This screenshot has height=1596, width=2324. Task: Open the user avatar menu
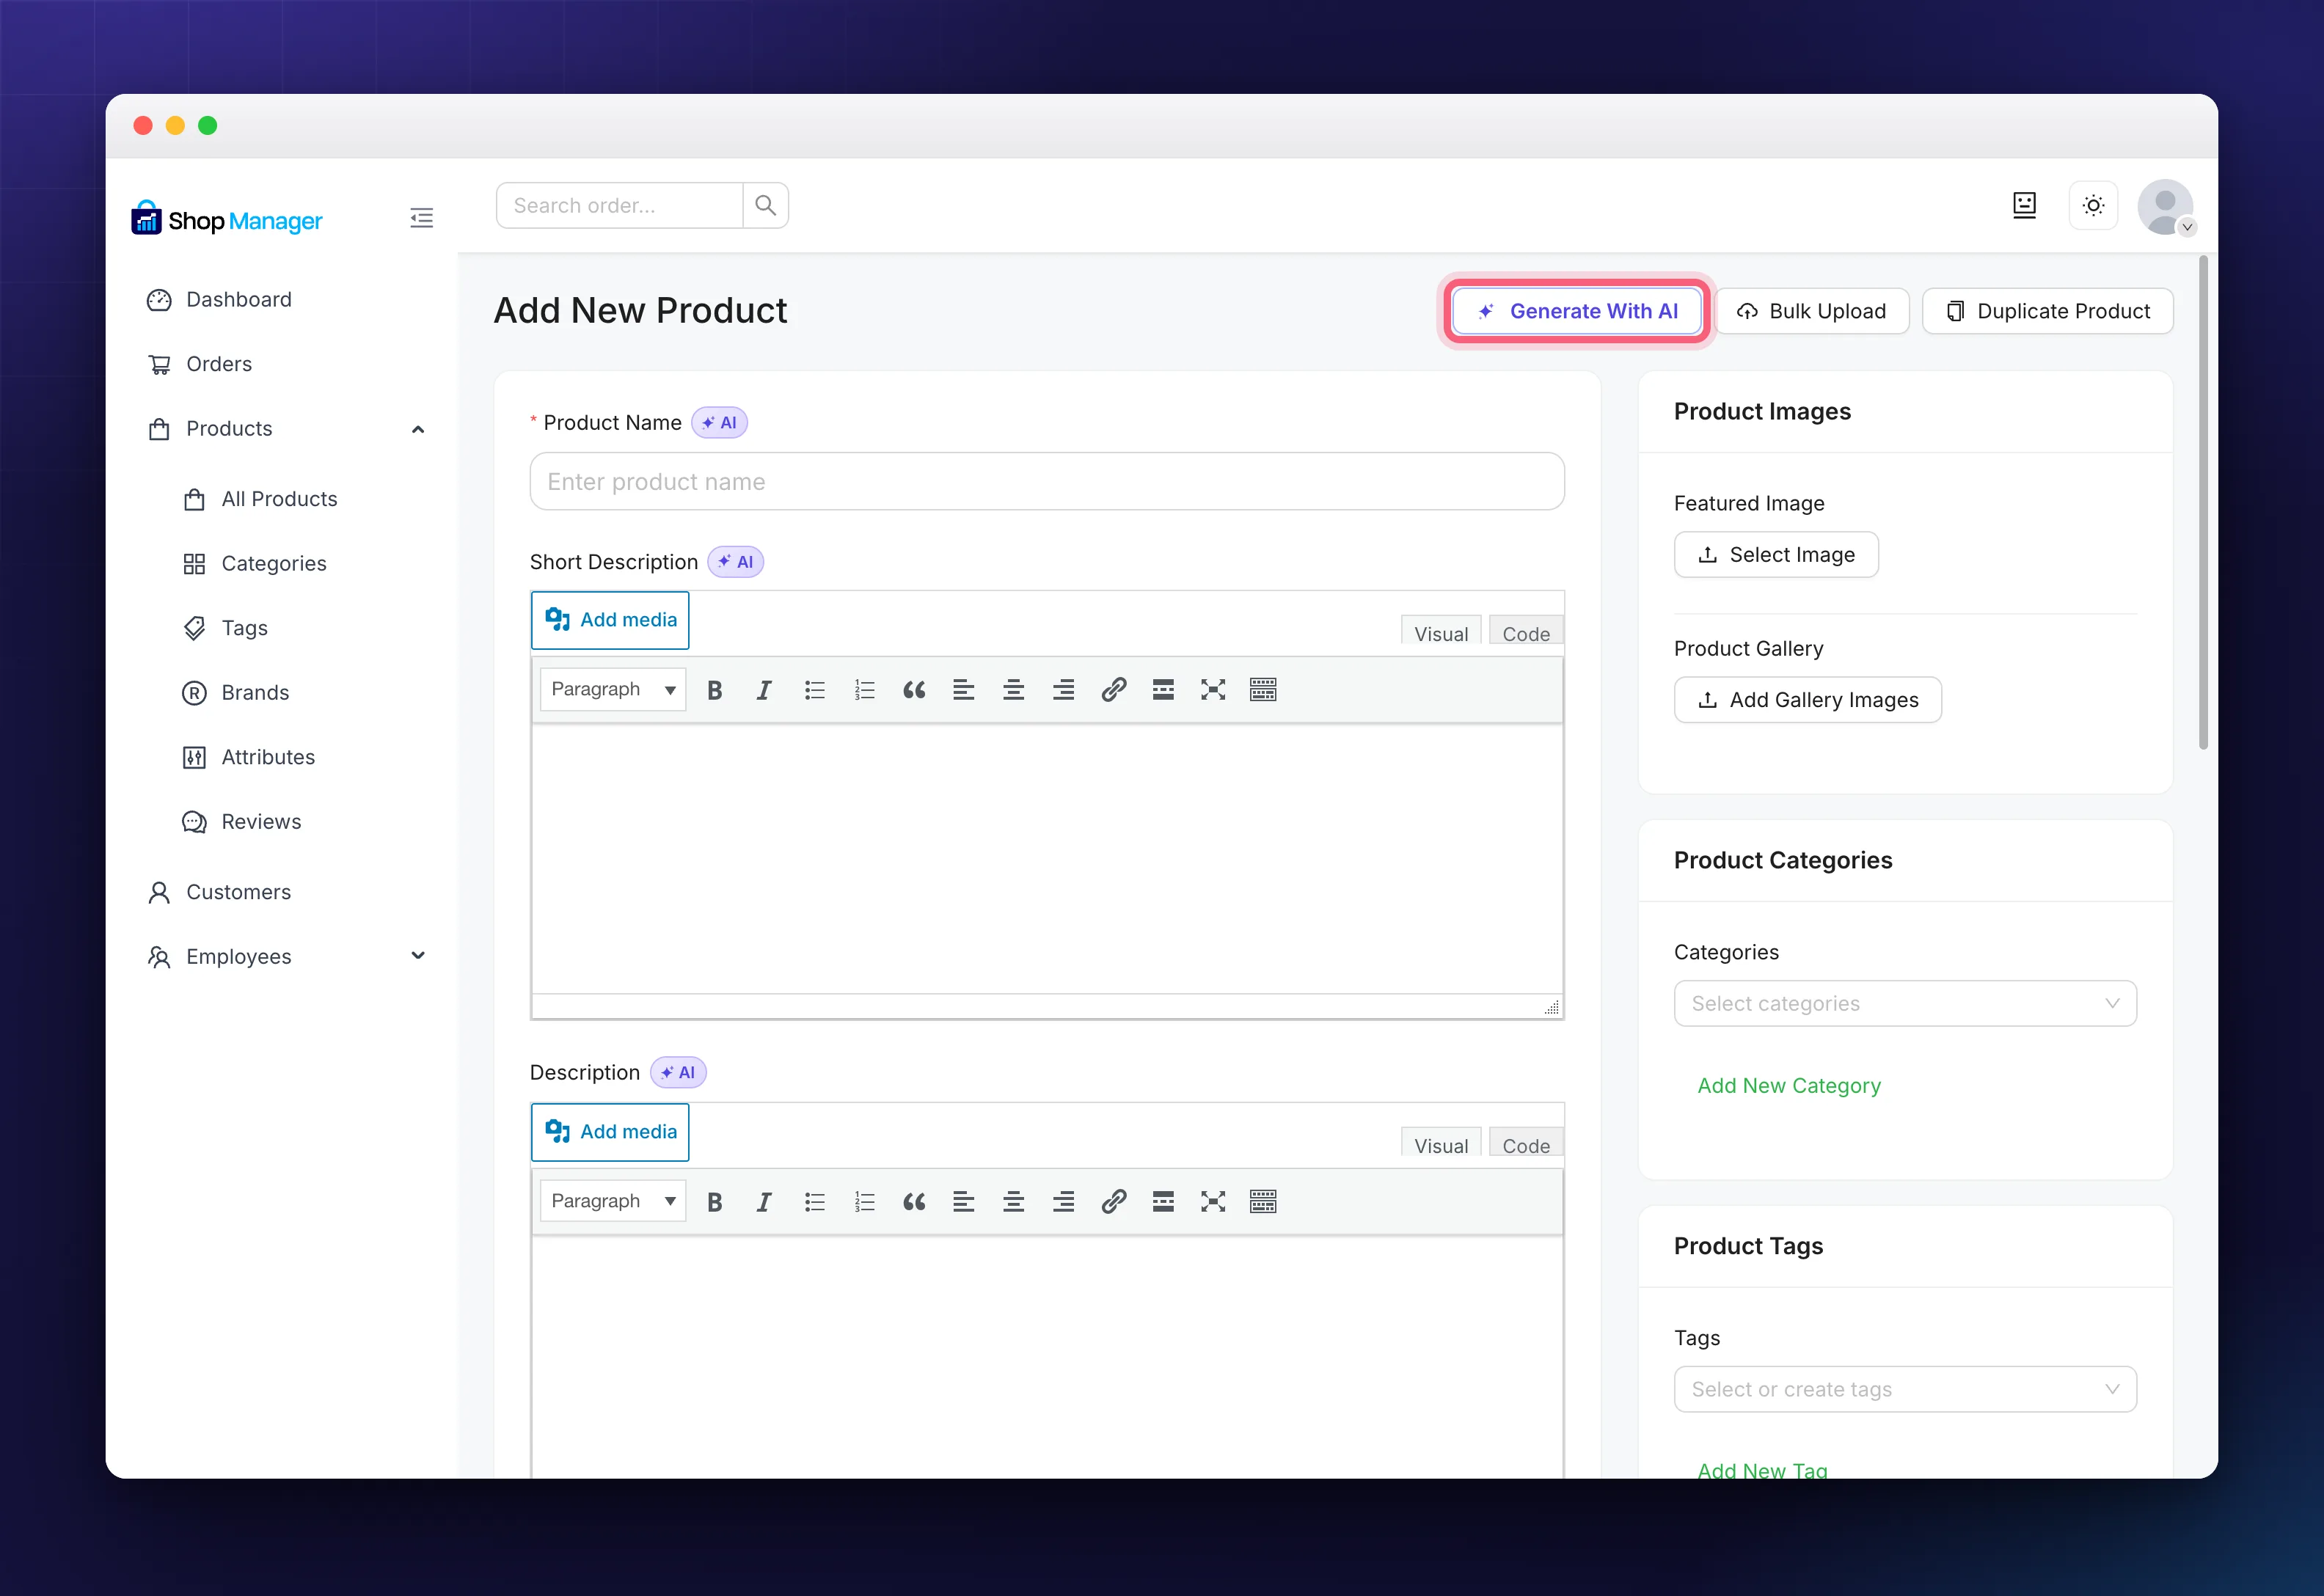pyautogui.click(x=2165, y=207)
